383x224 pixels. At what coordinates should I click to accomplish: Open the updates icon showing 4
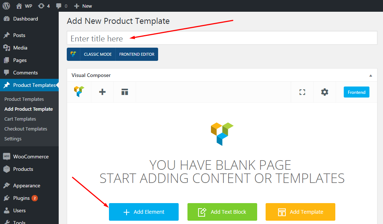click(44, 6)
